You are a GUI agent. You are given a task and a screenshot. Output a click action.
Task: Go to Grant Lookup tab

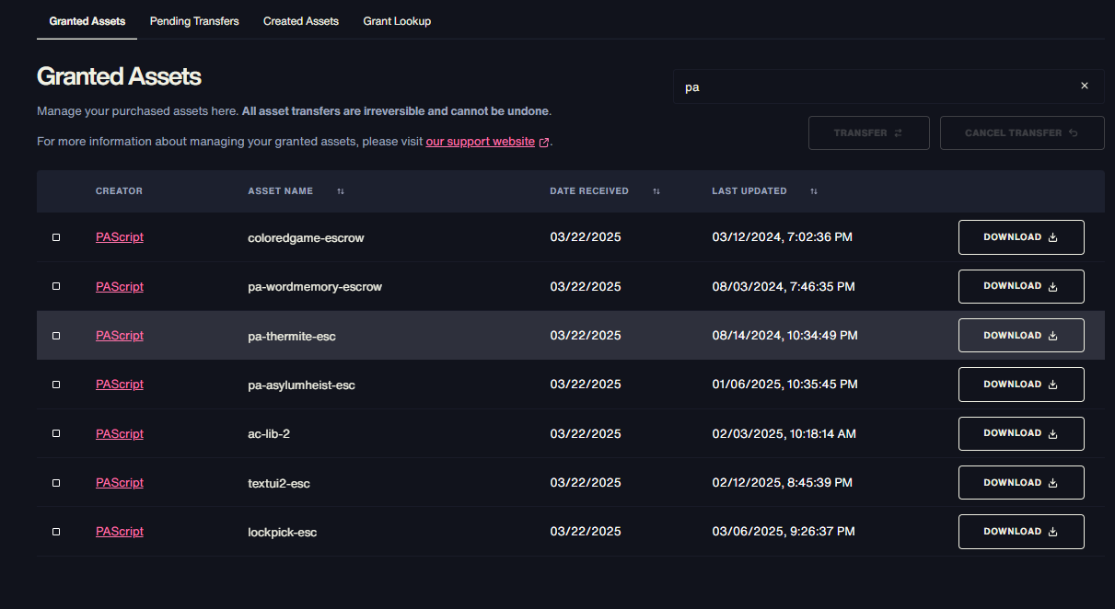(397, 21)
